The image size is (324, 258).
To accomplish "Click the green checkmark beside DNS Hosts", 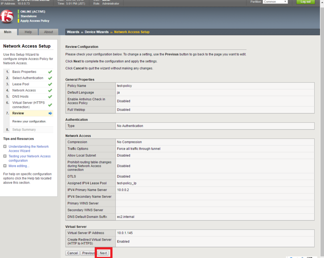I will tap(50, 97).
